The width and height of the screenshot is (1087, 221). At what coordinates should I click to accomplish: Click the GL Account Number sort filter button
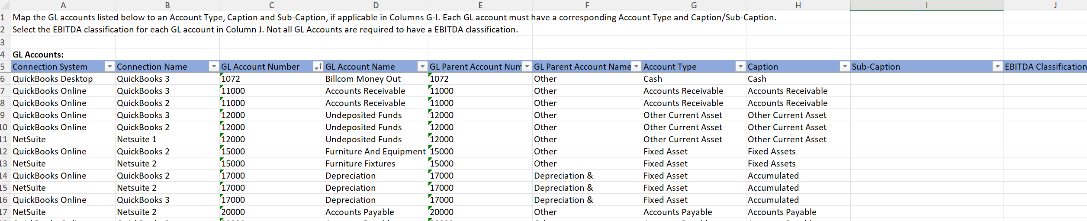pos(318,67)
